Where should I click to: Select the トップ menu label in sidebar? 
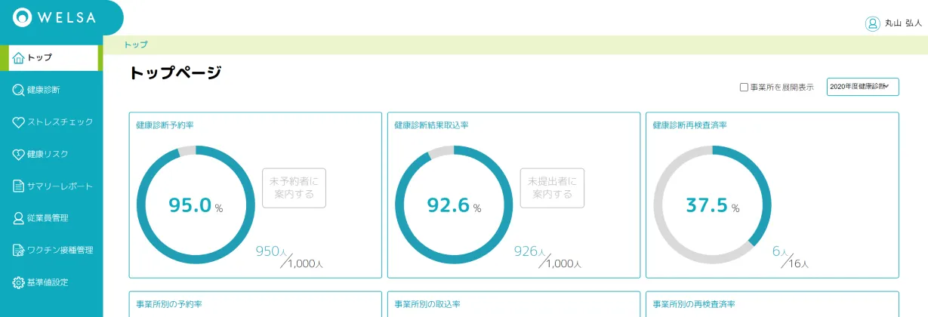(x=39, y=57)
